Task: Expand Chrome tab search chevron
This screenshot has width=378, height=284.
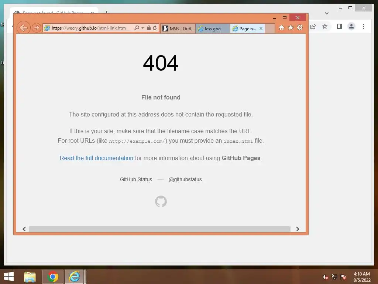Action: 327,13
